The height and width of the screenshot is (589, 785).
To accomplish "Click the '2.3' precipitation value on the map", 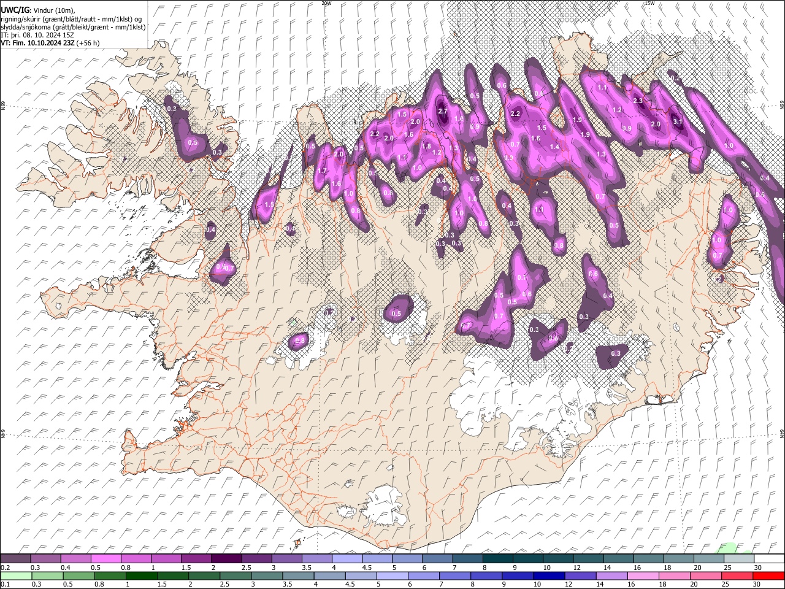I will click(638, 101).
